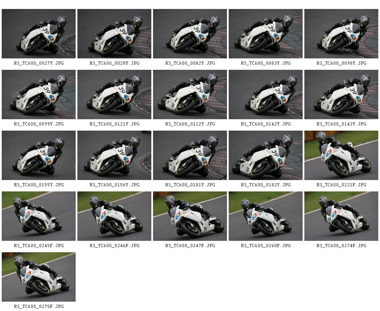Open thumbnail R3_TC600_0221F.JPG

[341, 155]
